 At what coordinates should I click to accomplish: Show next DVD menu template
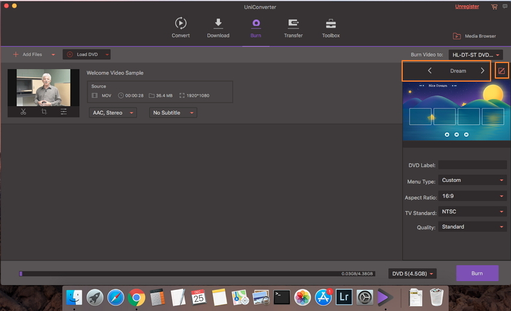pos(482,71)
